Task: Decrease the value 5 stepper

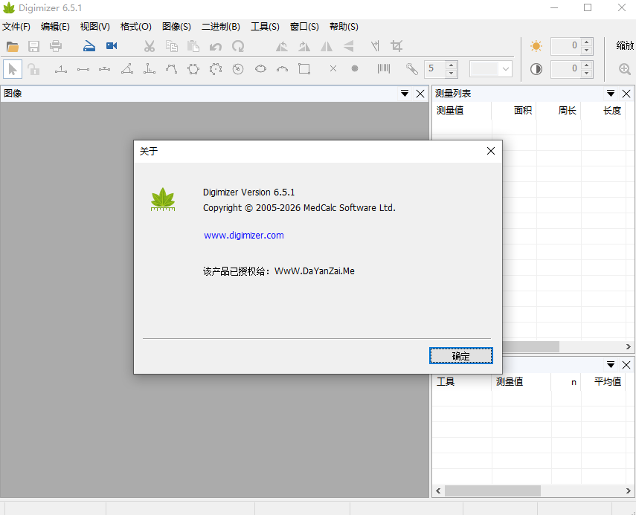Action: (451, 74)
